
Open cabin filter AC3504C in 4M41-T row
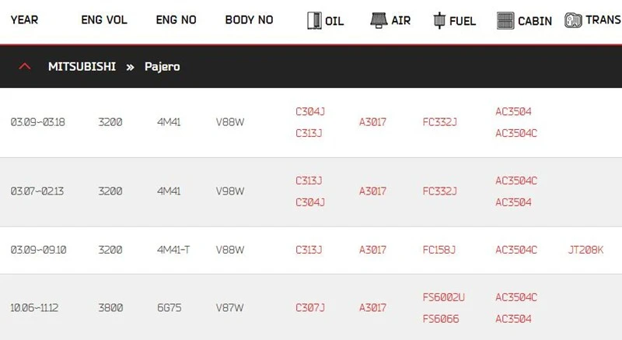click(x=516, y=250)
